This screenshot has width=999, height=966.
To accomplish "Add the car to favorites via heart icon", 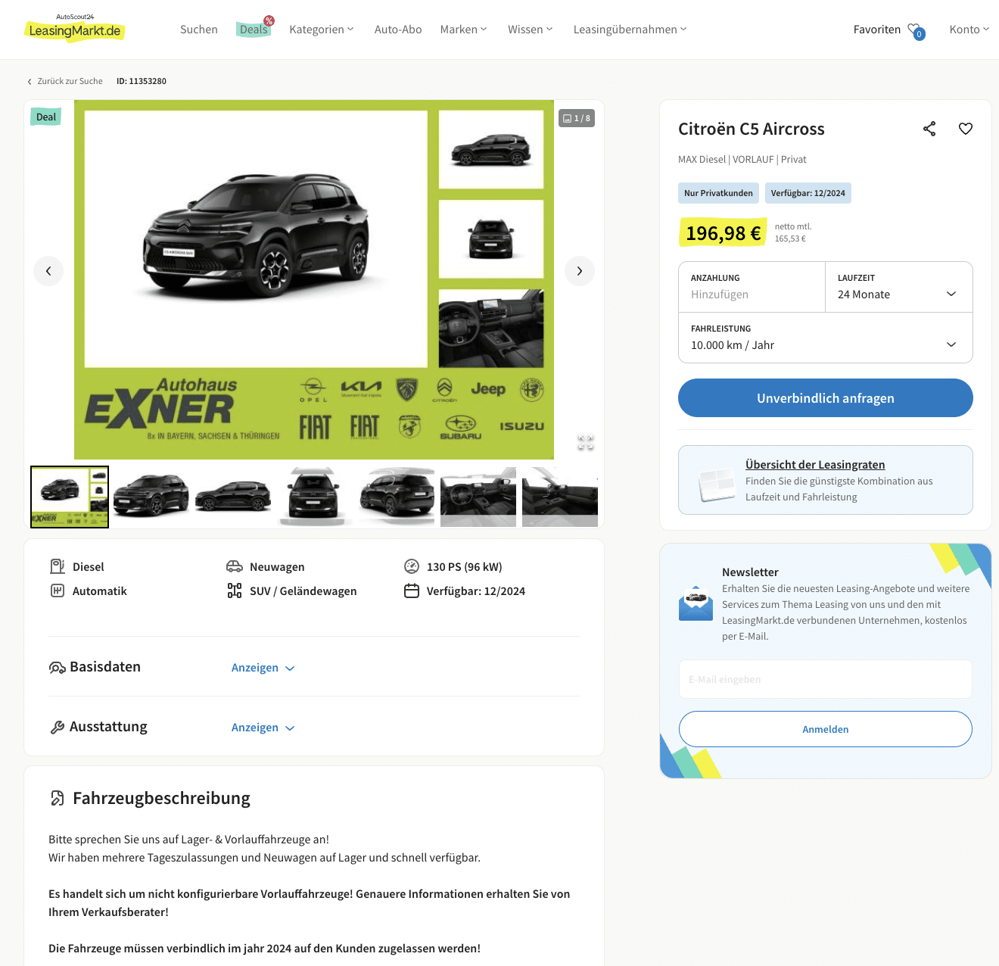I will point(966,129).
